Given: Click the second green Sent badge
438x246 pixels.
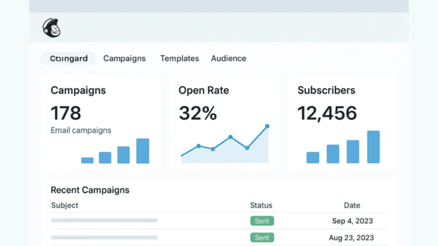Looking at the screenshot, I should 262,237.
